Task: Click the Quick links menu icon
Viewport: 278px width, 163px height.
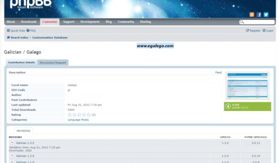Action: coord(8,30)
